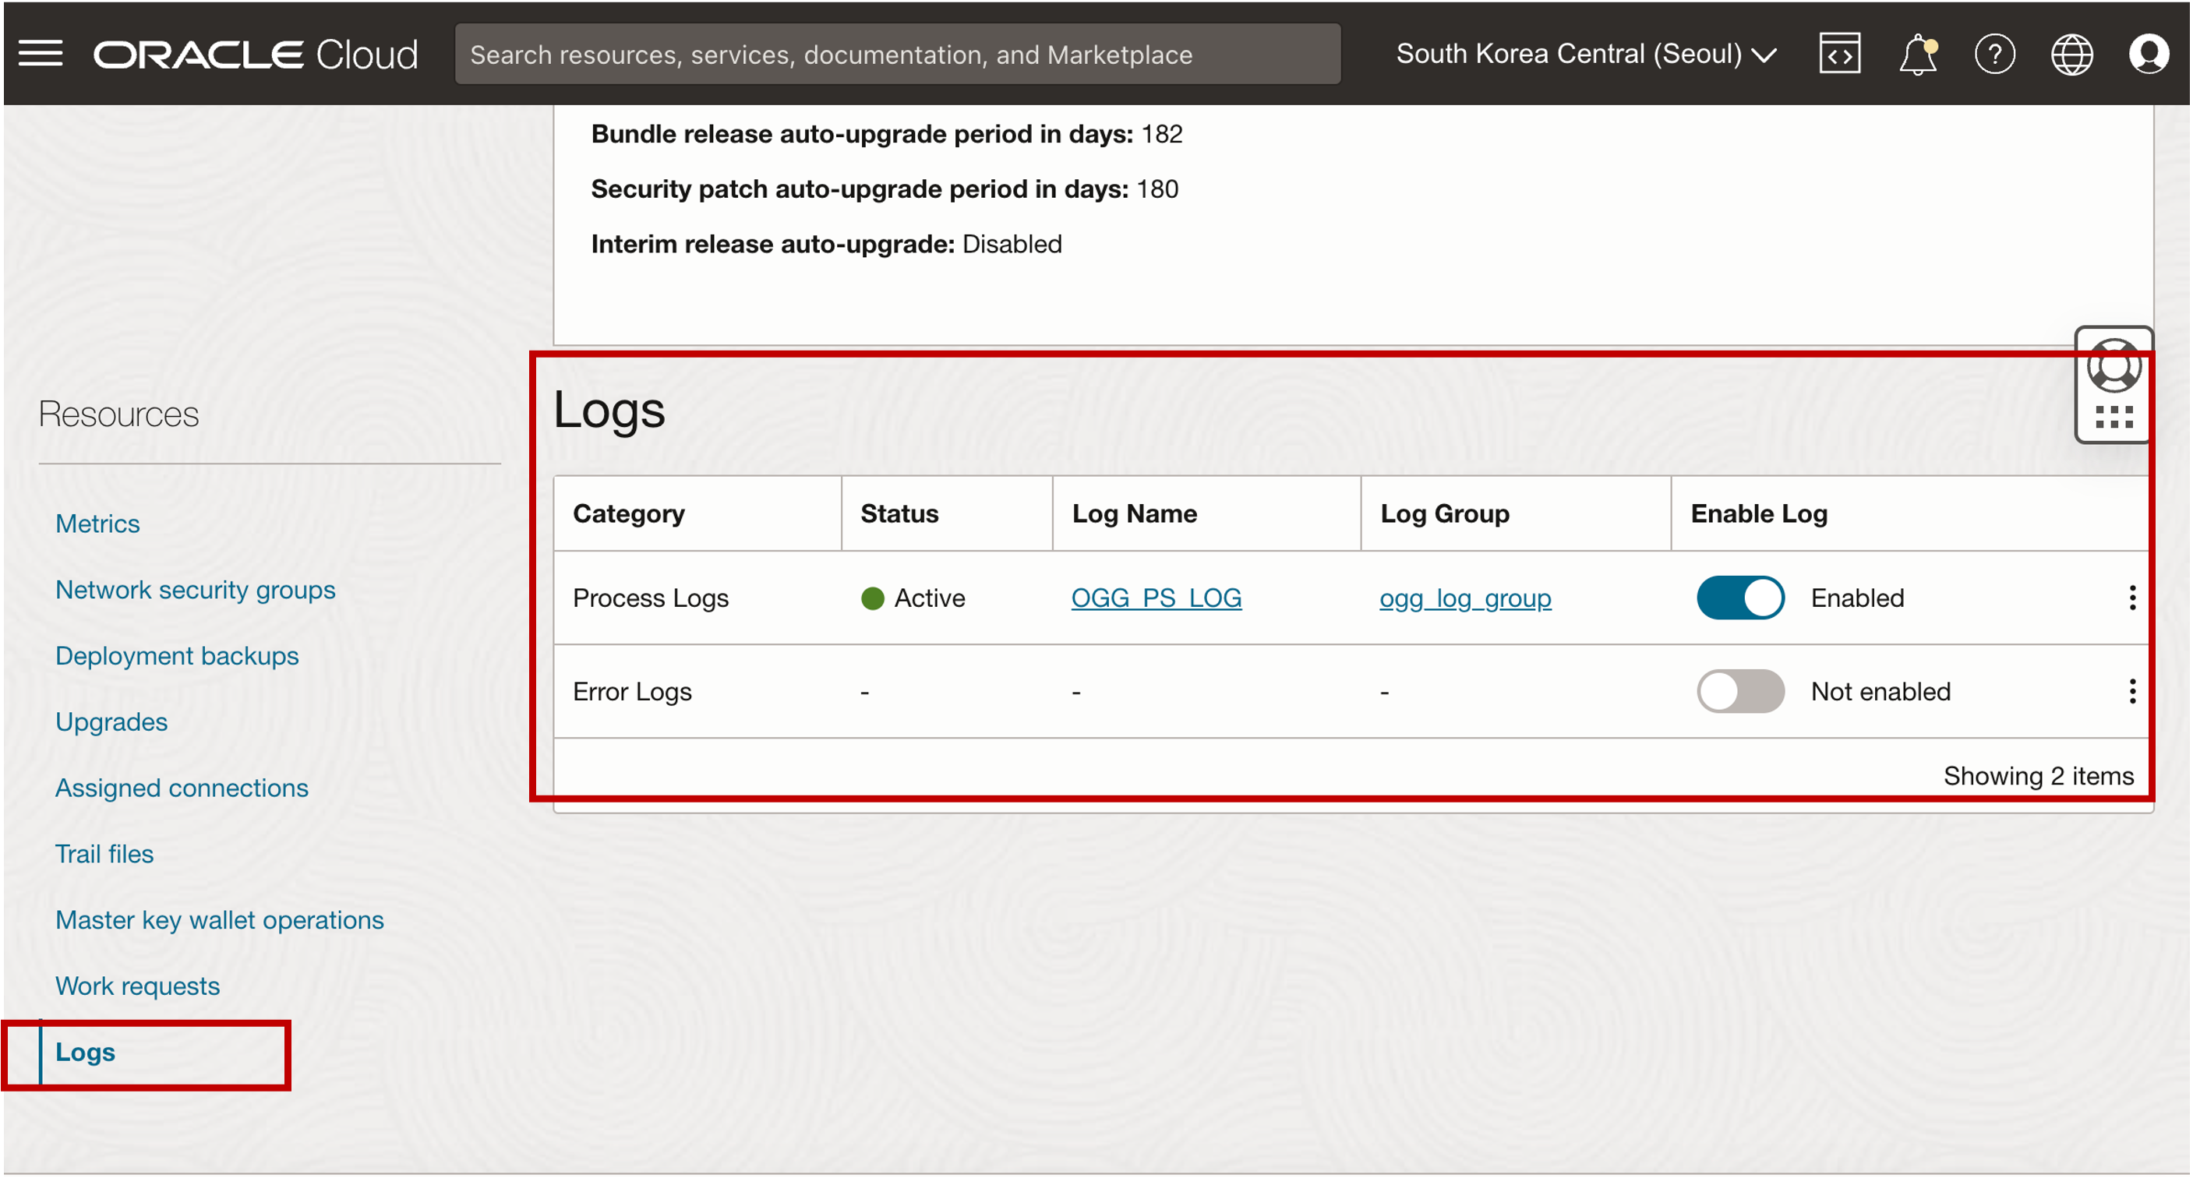Click the ogg_log_group log group link

coord(1465,596)
